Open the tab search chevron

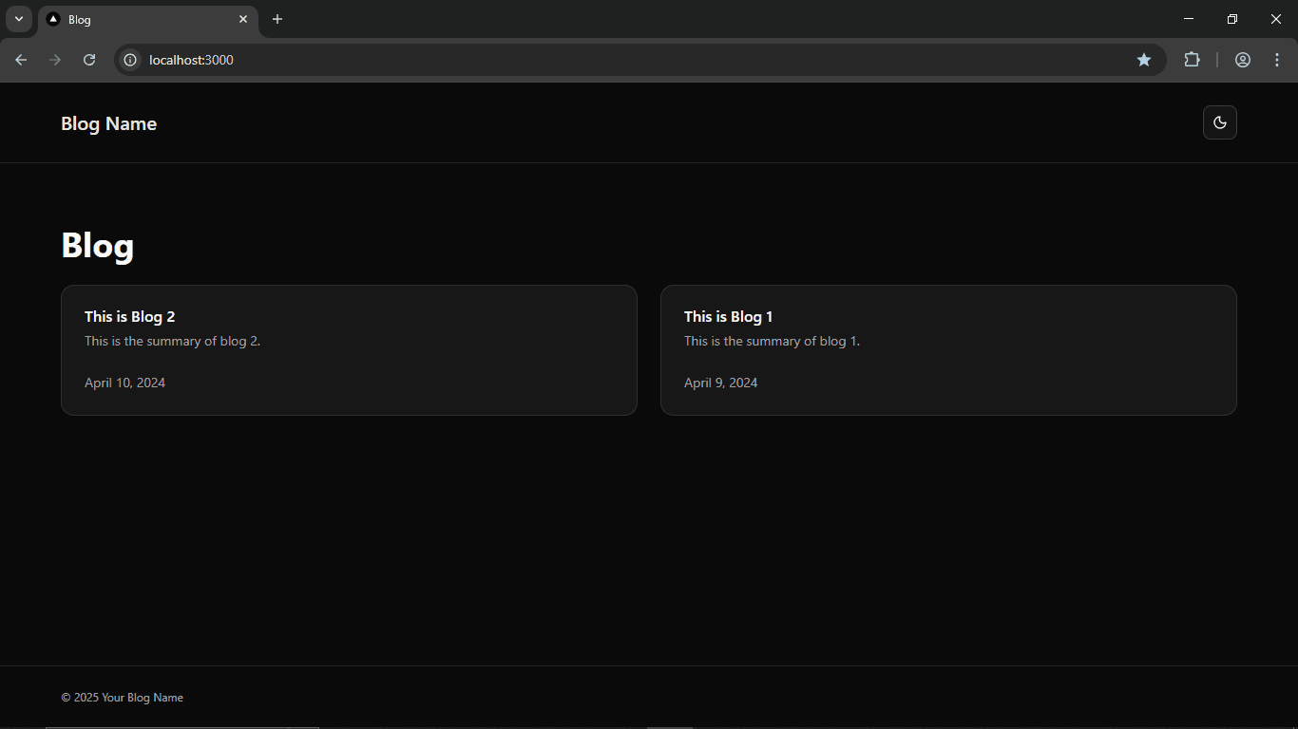[x=18, y=19]
